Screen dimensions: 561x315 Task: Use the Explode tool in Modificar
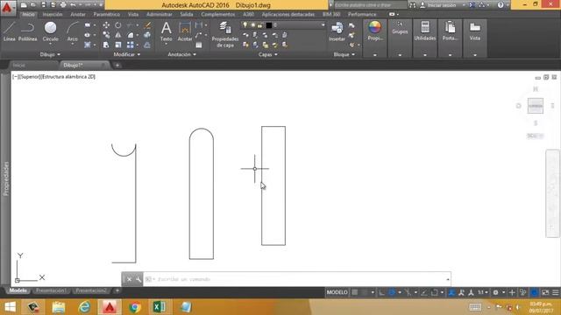pyautogui.click(x=147, y=35)
